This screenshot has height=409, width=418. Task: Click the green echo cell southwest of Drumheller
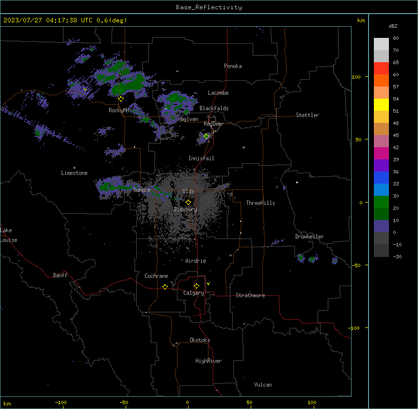pyautogui.click(x=301, y=258)
